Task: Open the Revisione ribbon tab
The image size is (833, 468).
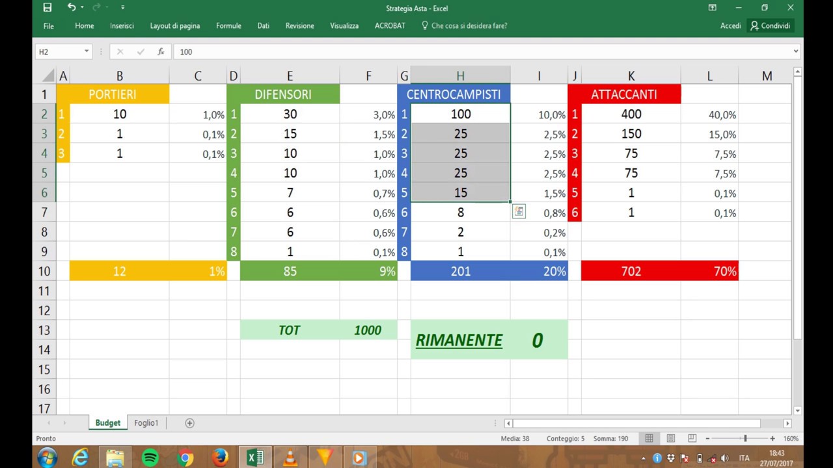Action: 299,26
